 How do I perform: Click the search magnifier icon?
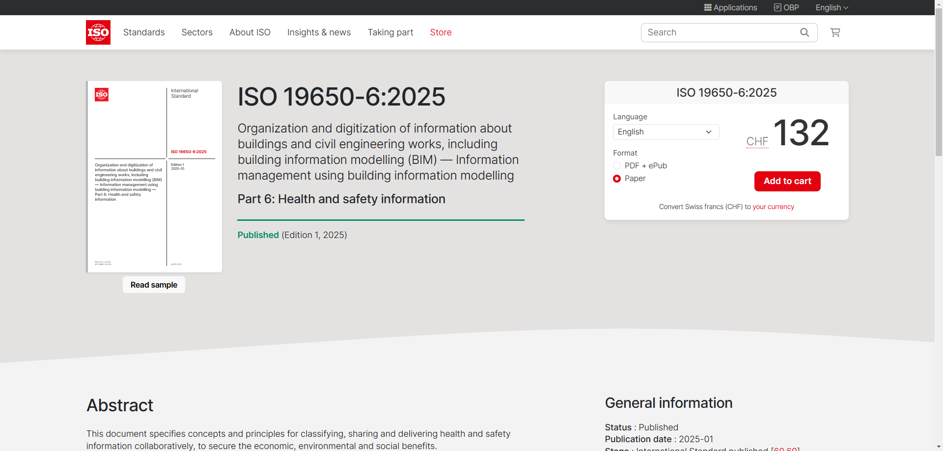[804, 32]
